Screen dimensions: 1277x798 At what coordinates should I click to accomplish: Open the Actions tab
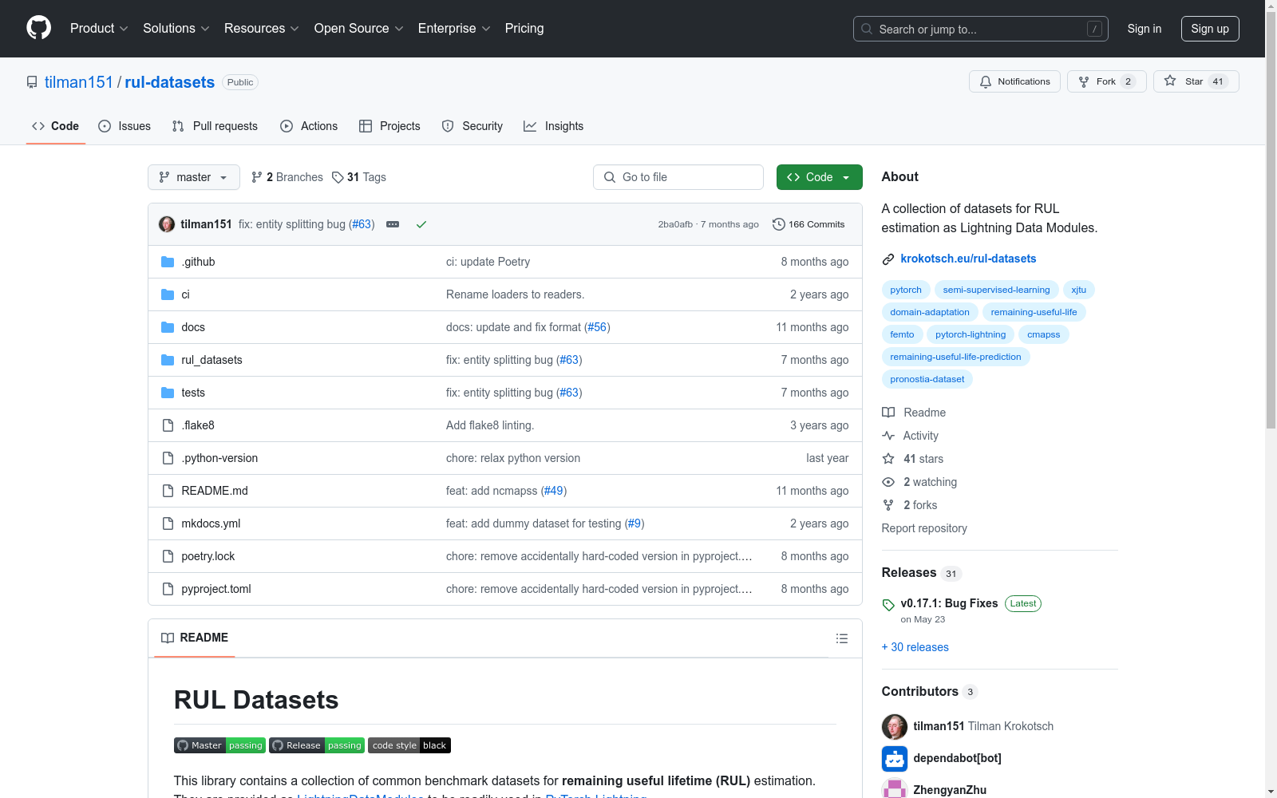pos(309,126)
